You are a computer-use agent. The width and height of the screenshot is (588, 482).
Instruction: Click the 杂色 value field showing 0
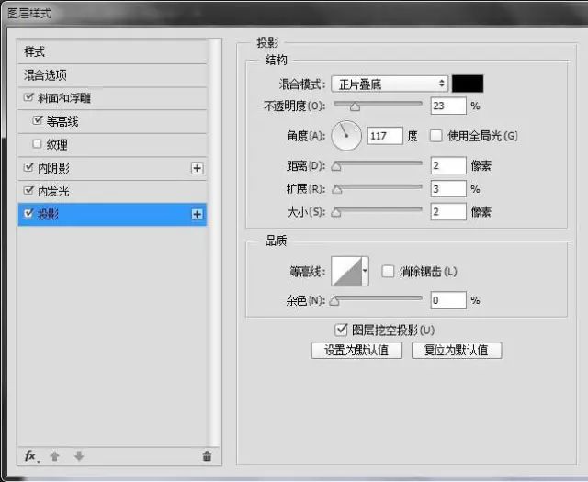tap(448, 300)
